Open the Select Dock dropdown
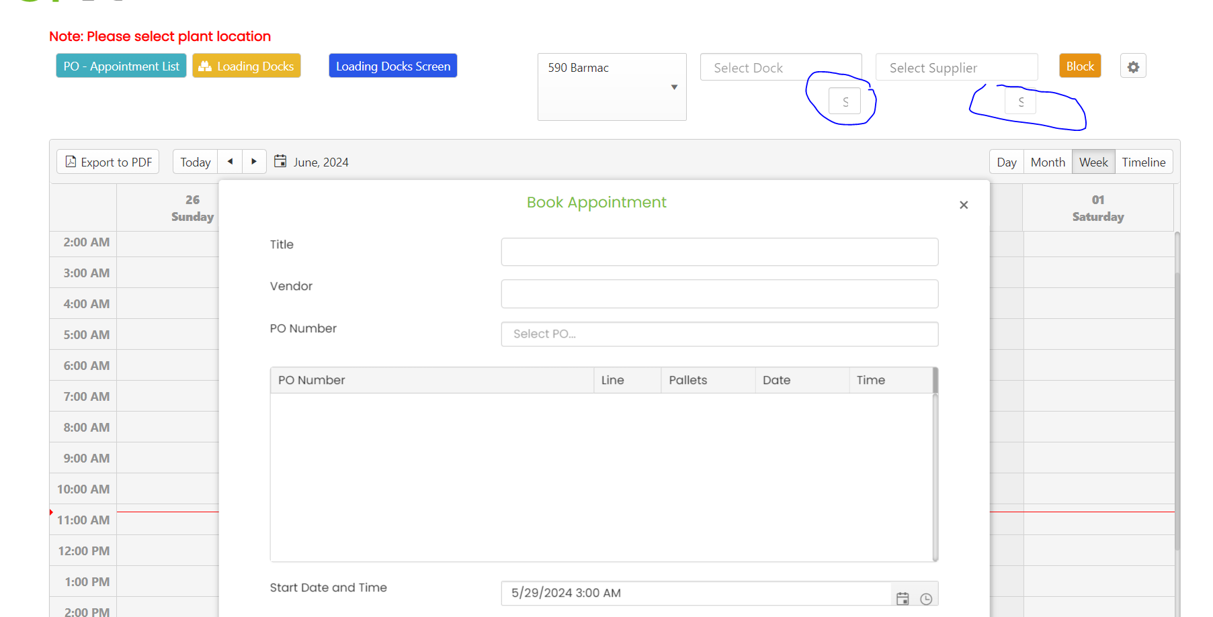Image resolution: width=1213 pixels, height=617 pixels. click(x=780, y=68)
